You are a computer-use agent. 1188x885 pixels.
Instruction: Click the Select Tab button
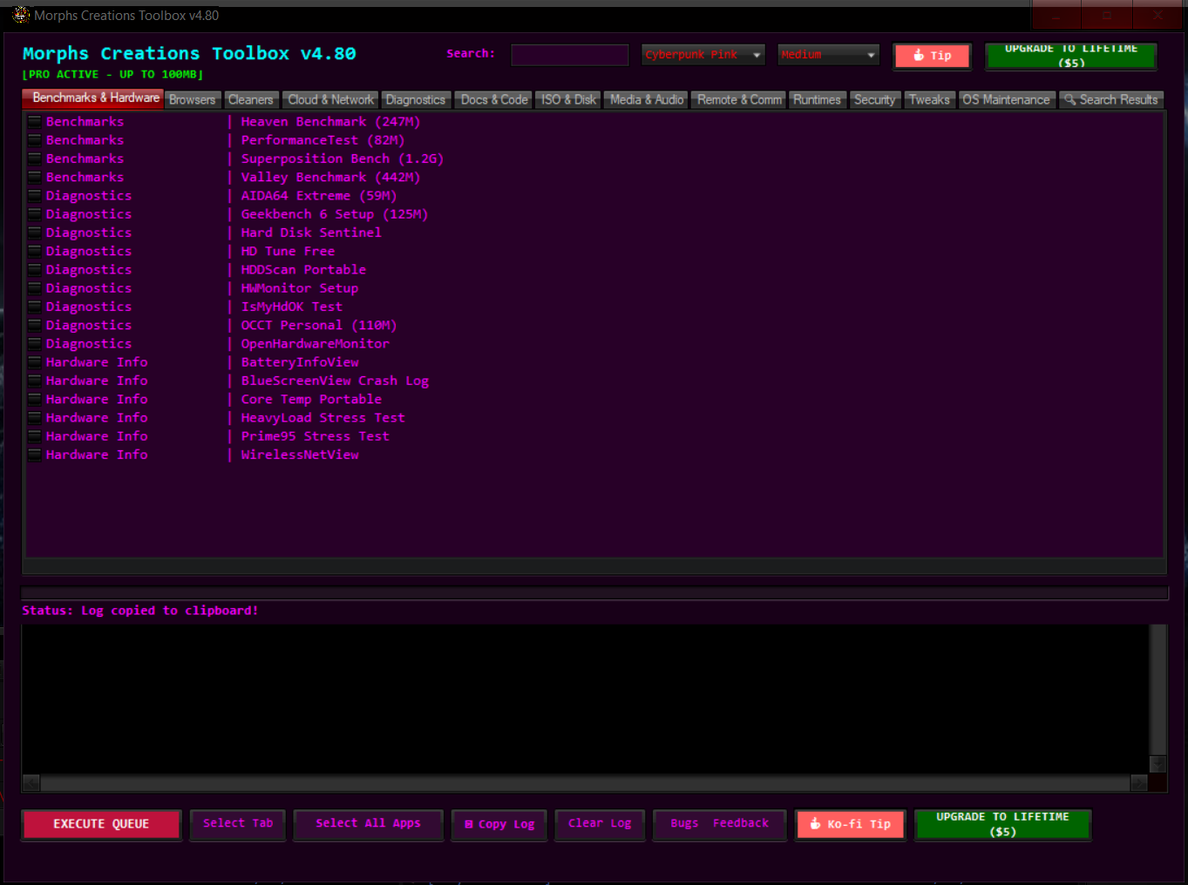[238, 824]
